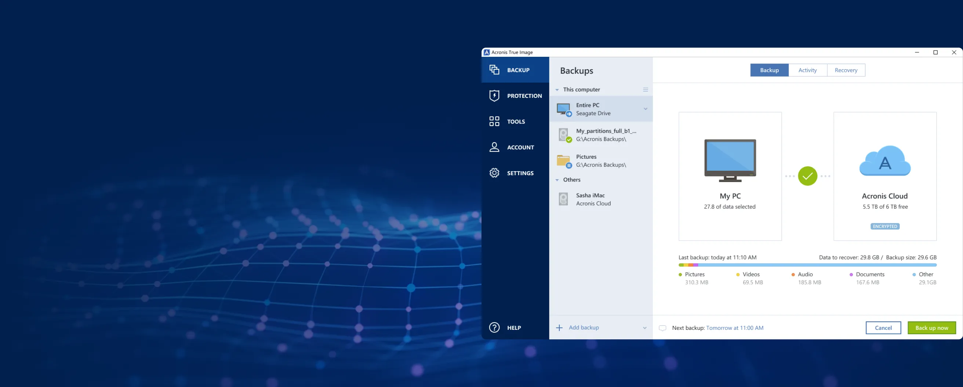Open the Add backup dropdown arrow
963x387 pixels.
click(644, 328)
